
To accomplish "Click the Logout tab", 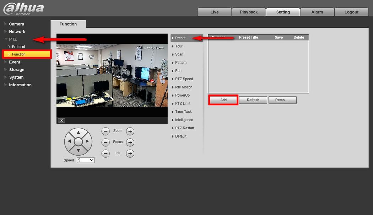I will click(351, 12).
